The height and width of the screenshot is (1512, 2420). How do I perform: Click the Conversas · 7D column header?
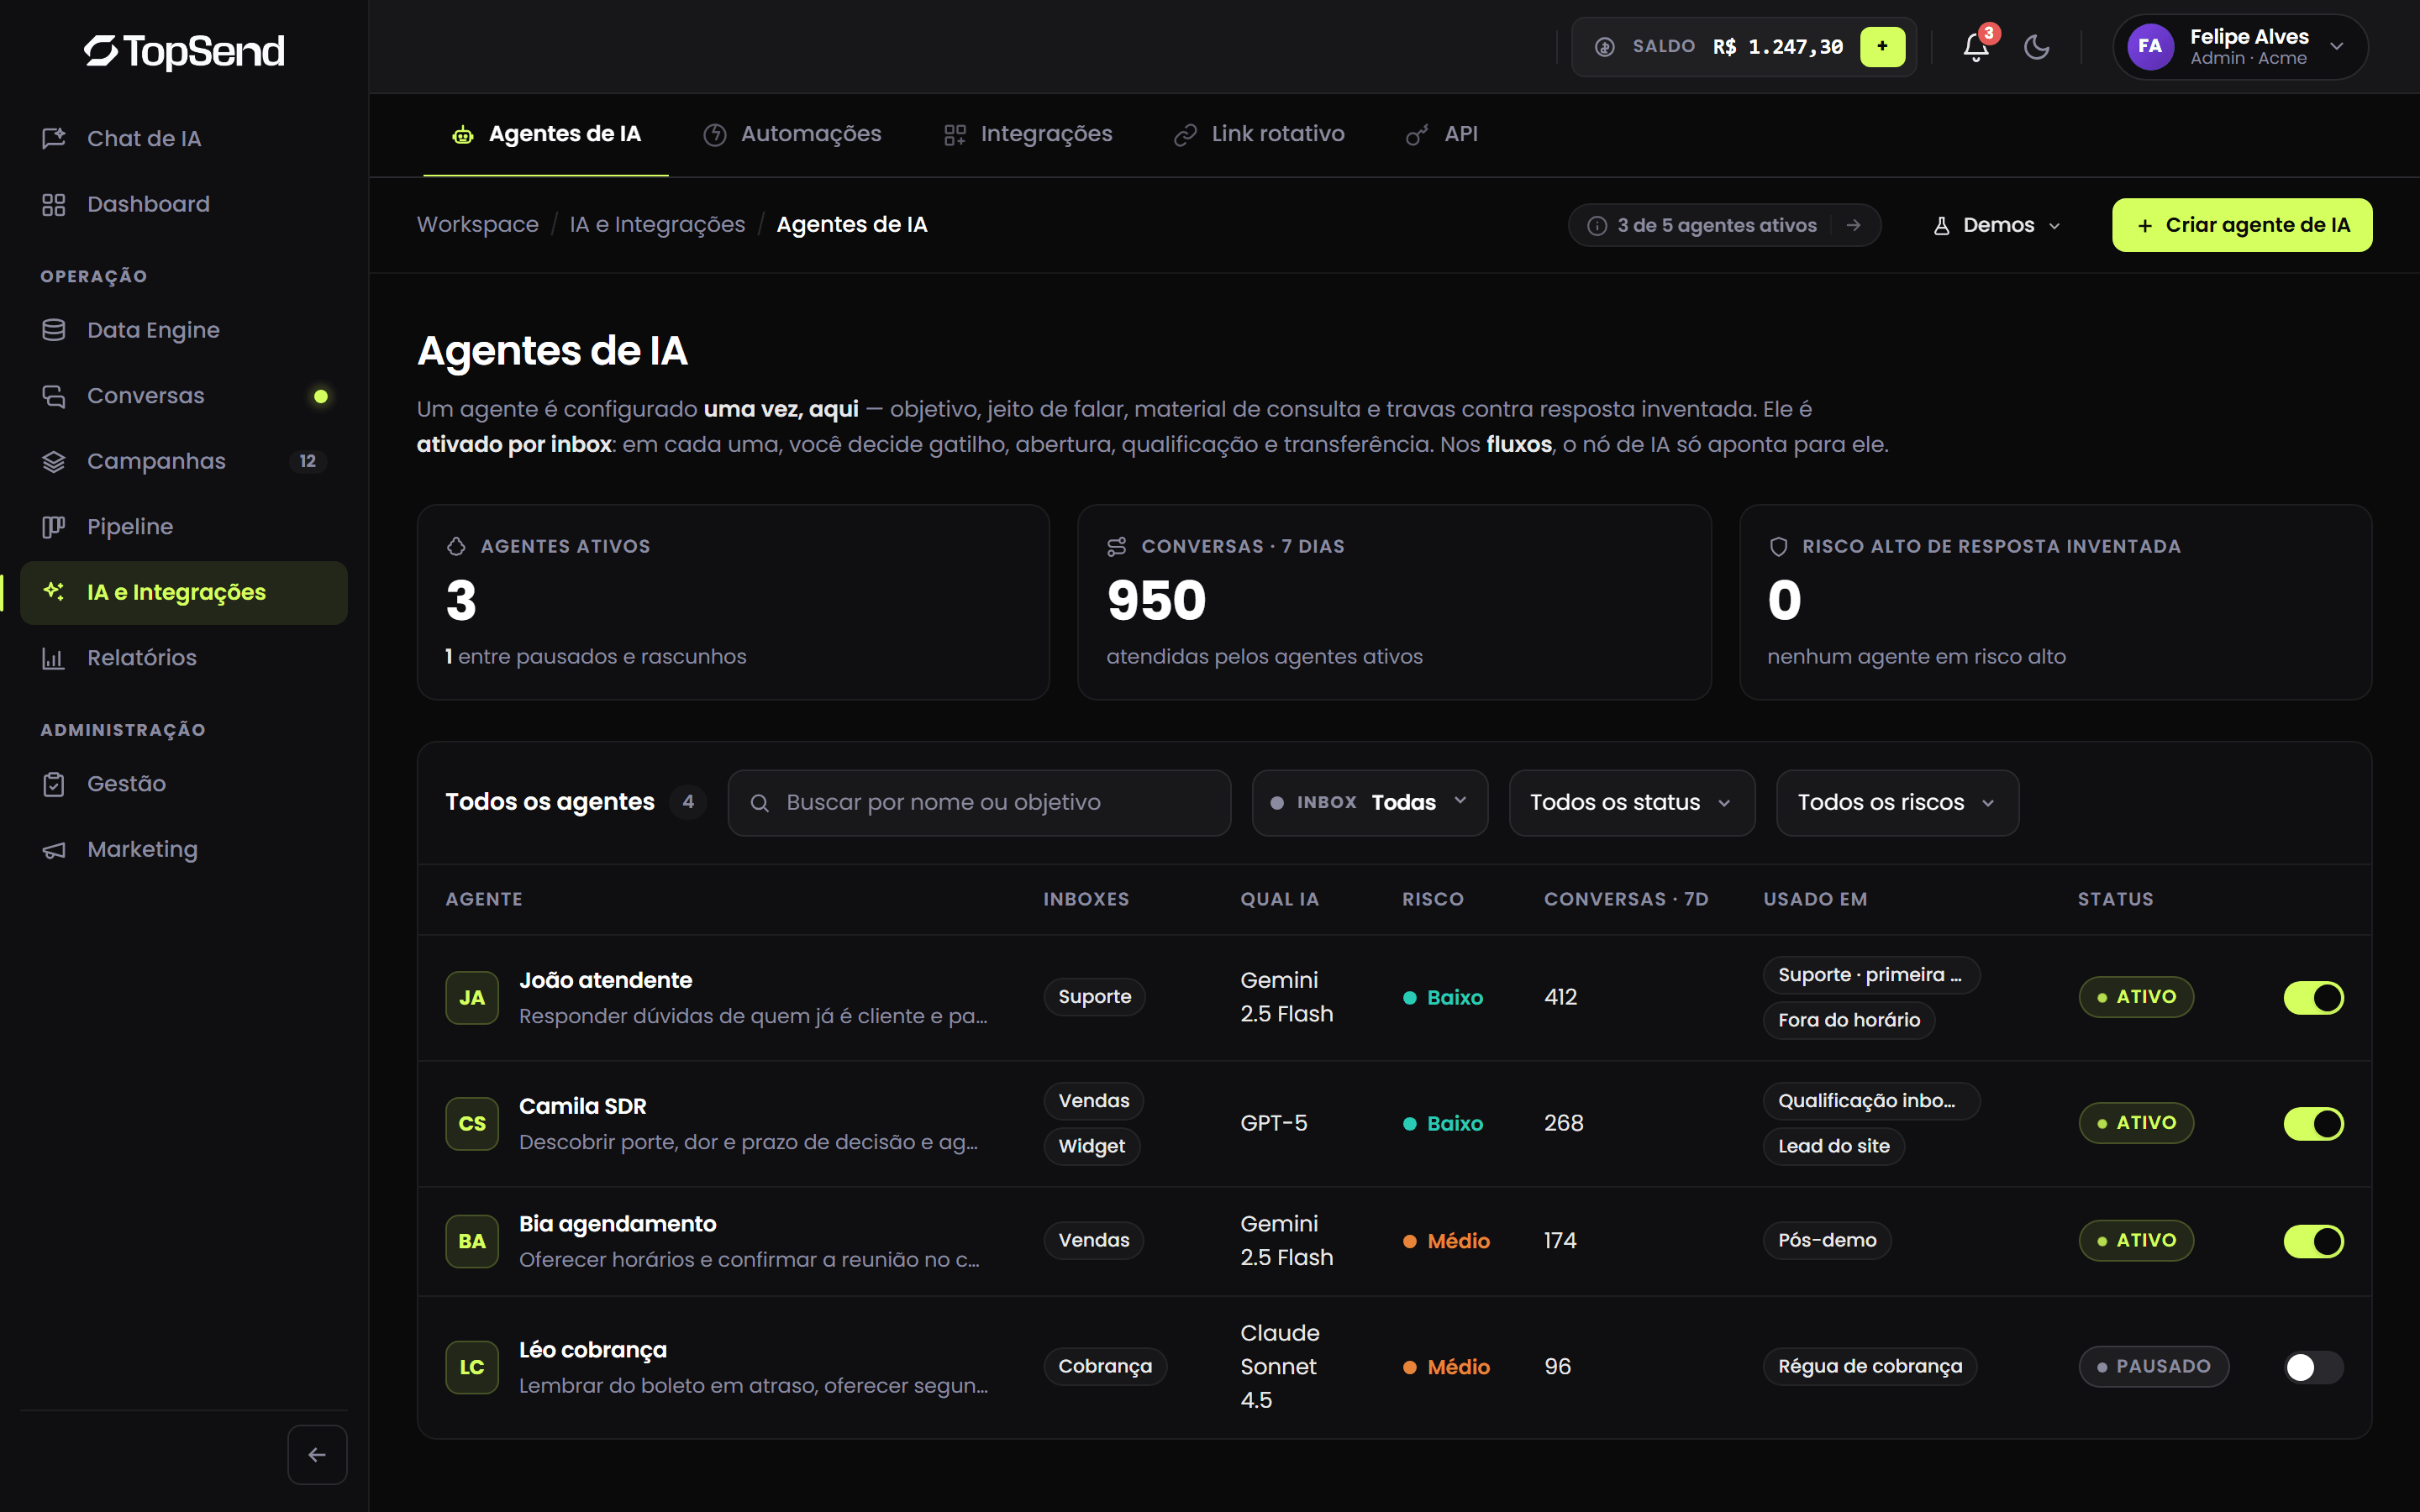tap(1626, 899)
